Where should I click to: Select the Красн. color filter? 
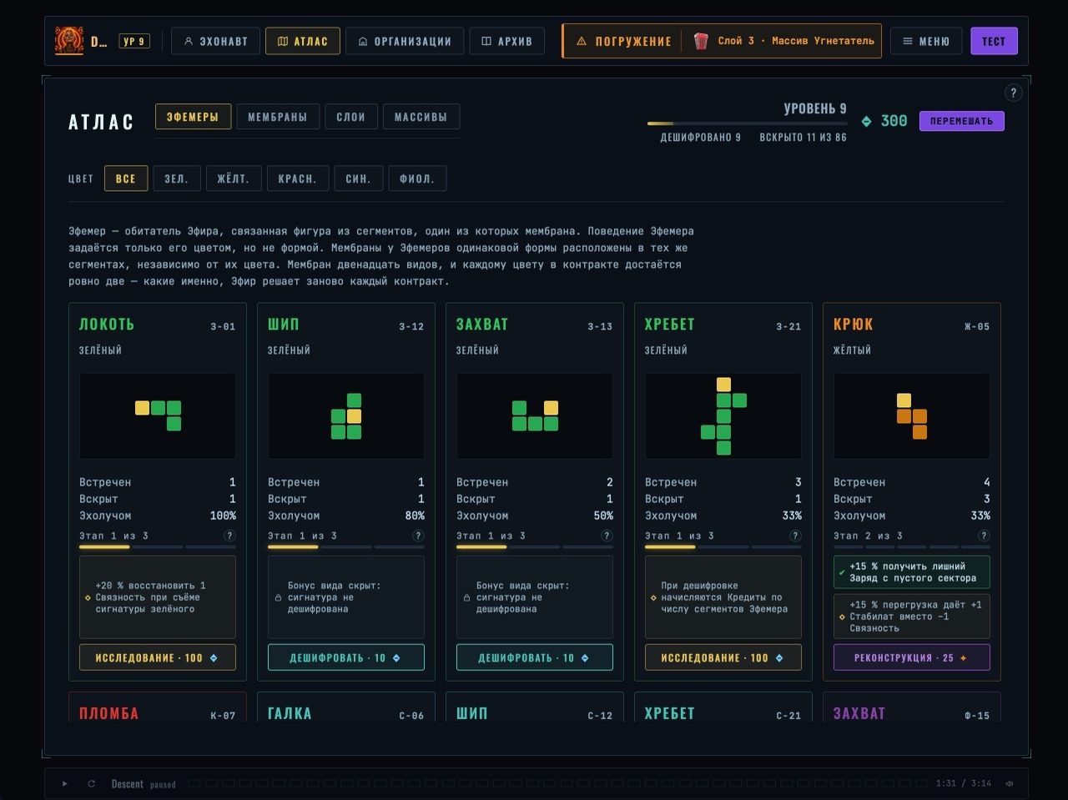coord(297,179)
